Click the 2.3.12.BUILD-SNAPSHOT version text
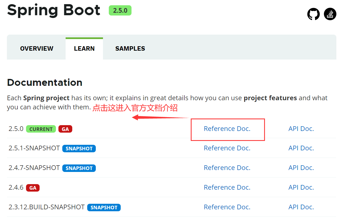The width and height of the screenshot is (348, 219). pos(47,207)
